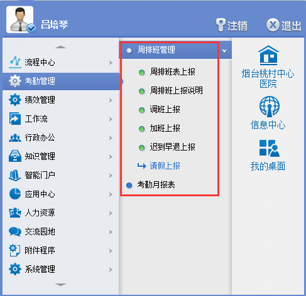The width and height of the screenshot is (306, 296).
Task: Click the 流程中心 chart icon
Action: tap(15, 62)
